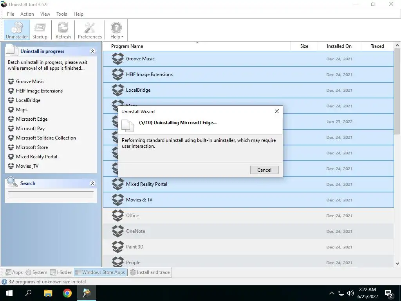Click the LocalBridge icon in sidebar list
Screen dimensions: 401x301
[x=11, y=100]
